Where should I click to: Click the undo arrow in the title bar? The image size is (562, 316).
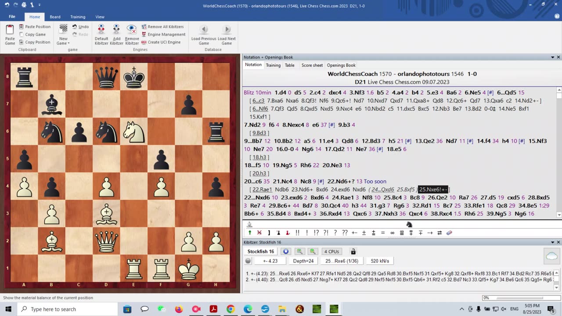pos(6,5)
